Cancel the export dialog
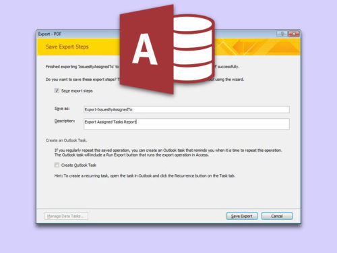 pos(277,216)
